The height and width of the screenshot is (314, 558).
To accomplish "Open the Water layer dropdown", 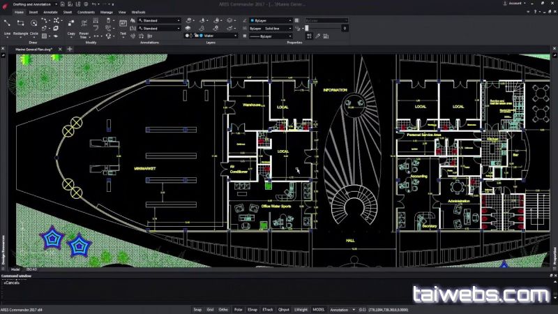I will 215,36.
